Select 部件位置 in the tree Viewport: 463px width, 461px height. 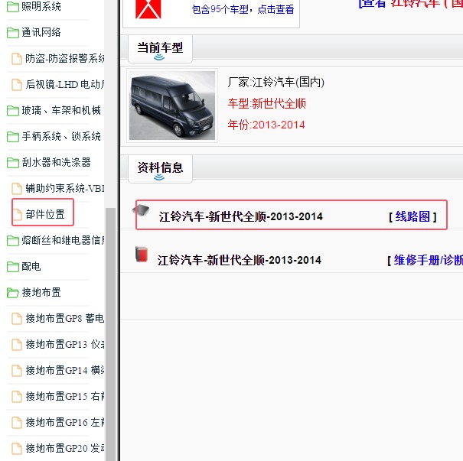point(45,214)
